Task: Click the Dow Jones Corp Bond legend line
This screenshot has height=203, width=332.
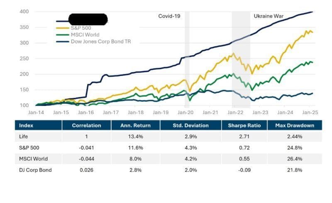Action: [62, 41]
